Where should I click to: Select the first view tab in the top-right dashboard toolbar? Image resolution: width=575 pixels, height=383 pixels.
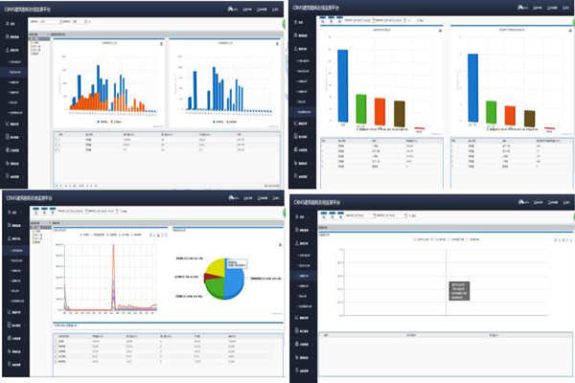click(x=325, y=18)
